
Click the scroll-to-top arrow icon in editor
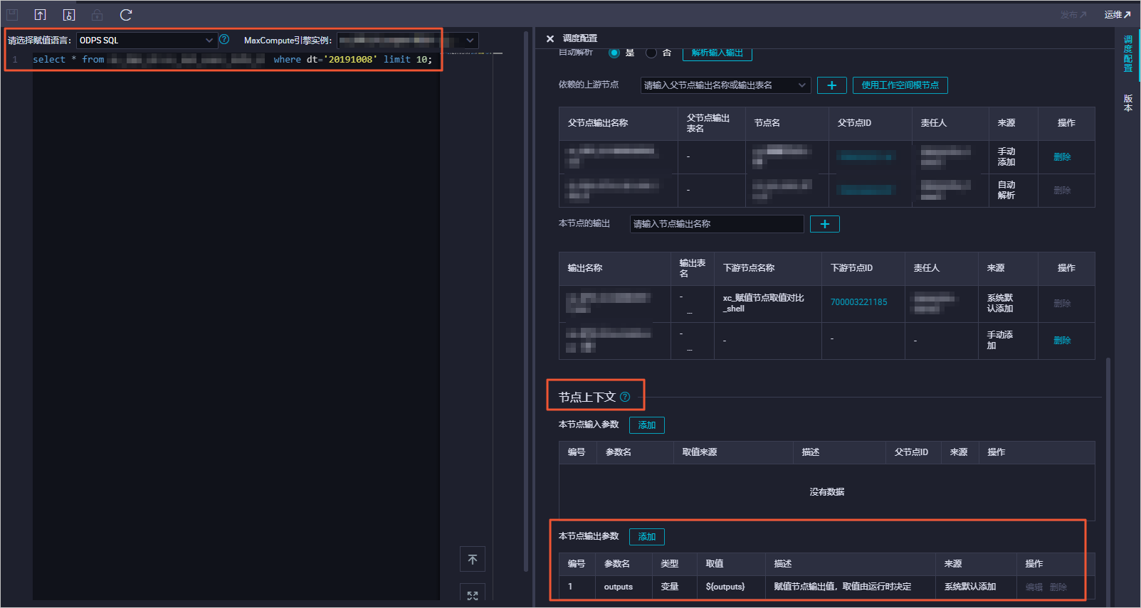(473, 560)
